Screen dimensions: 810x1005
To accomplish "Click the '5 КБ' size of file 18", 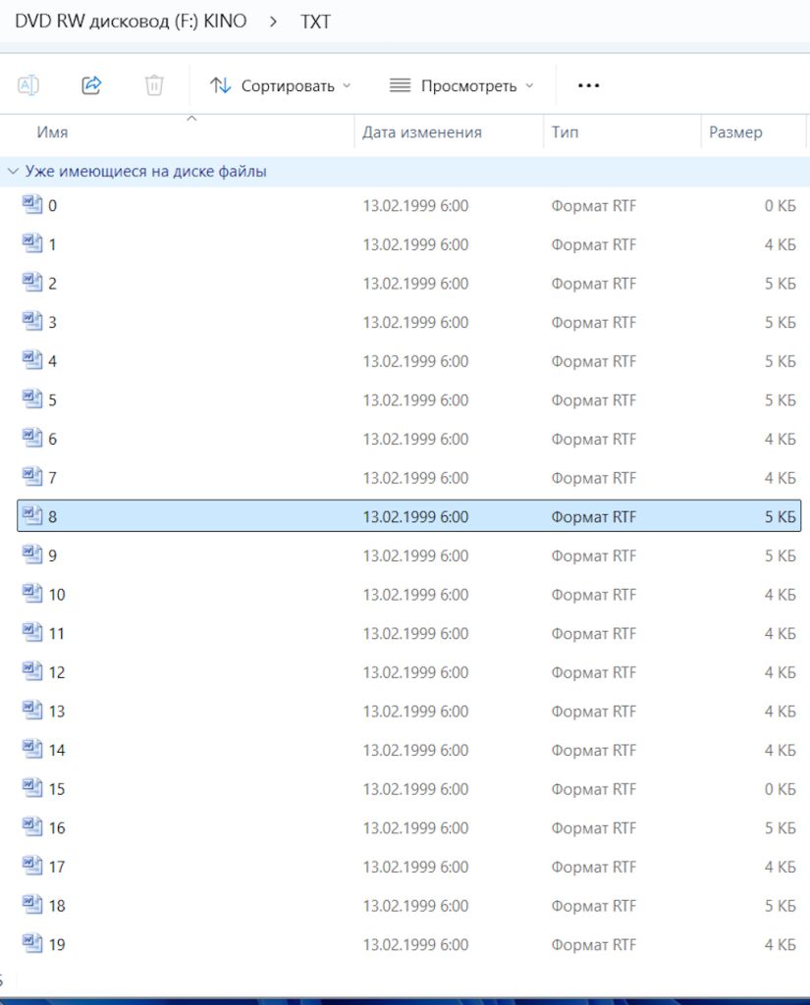I will tap(780, 906).
